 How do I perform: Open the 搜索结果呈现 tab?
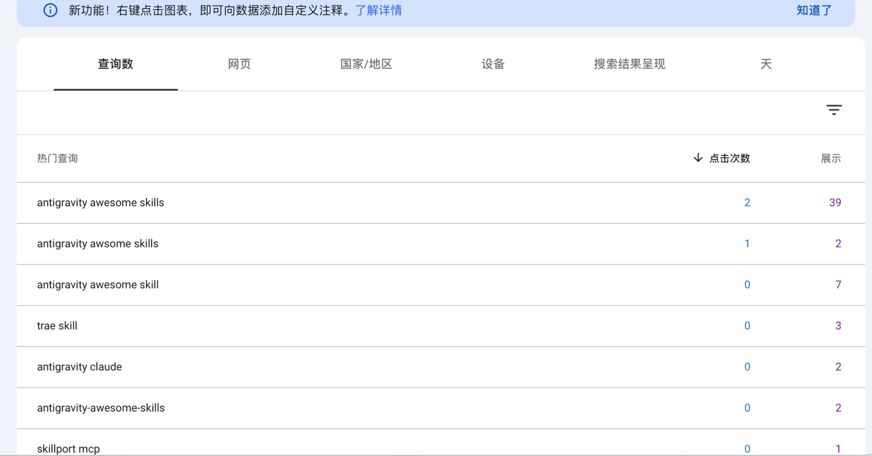click(628, 64)
